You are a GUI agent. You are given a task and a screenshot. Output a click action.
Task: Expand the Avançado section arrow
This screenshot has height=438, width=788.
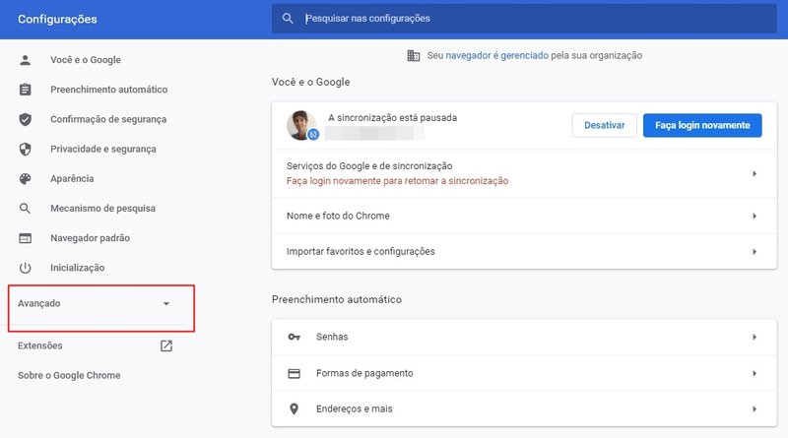[165, 303]
